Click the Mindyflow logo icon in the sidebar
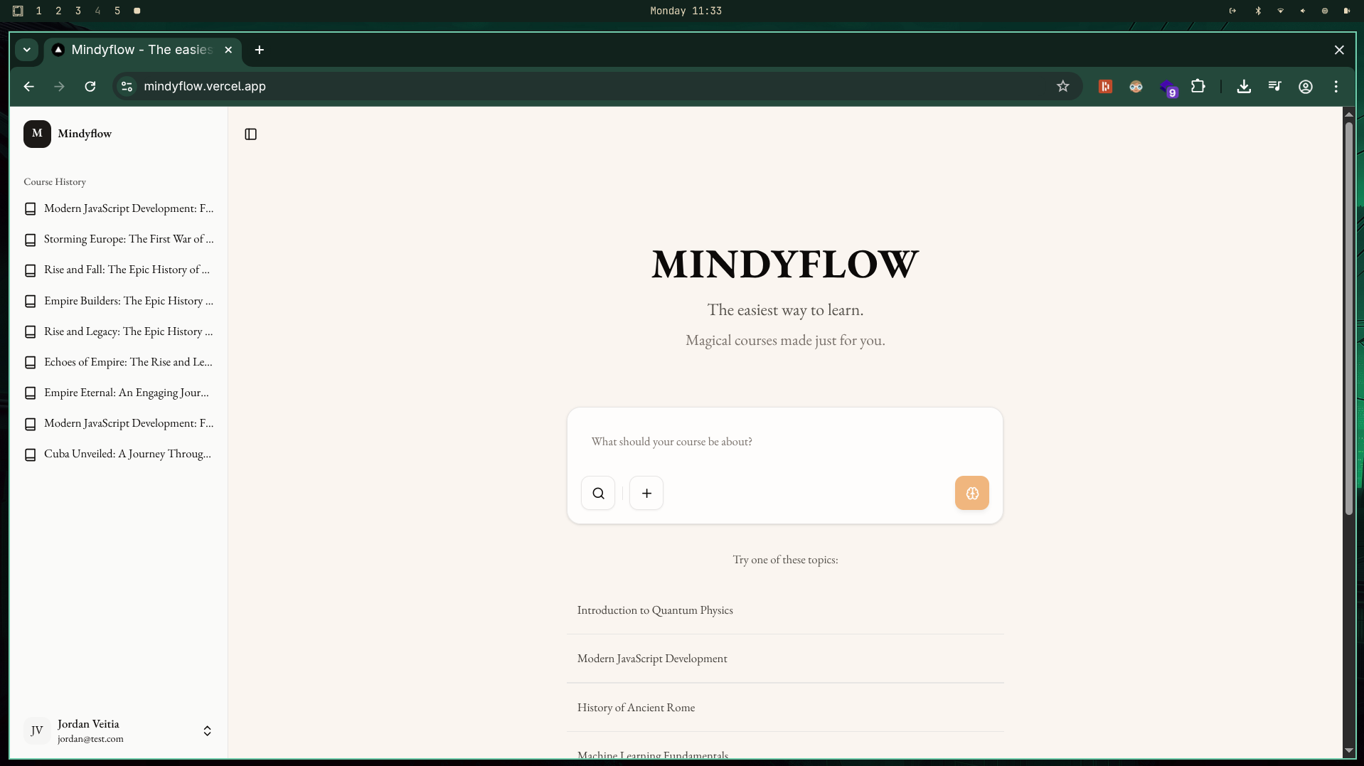Screen dimensions: 1364x766 click(x=38, y=134)
